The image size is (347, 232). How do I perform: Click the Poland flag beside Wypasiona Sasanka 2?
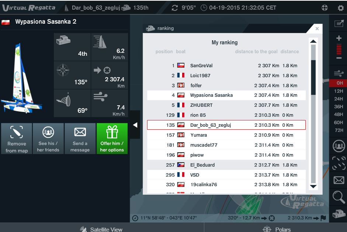pyautogui.click(x=6, y=22)
